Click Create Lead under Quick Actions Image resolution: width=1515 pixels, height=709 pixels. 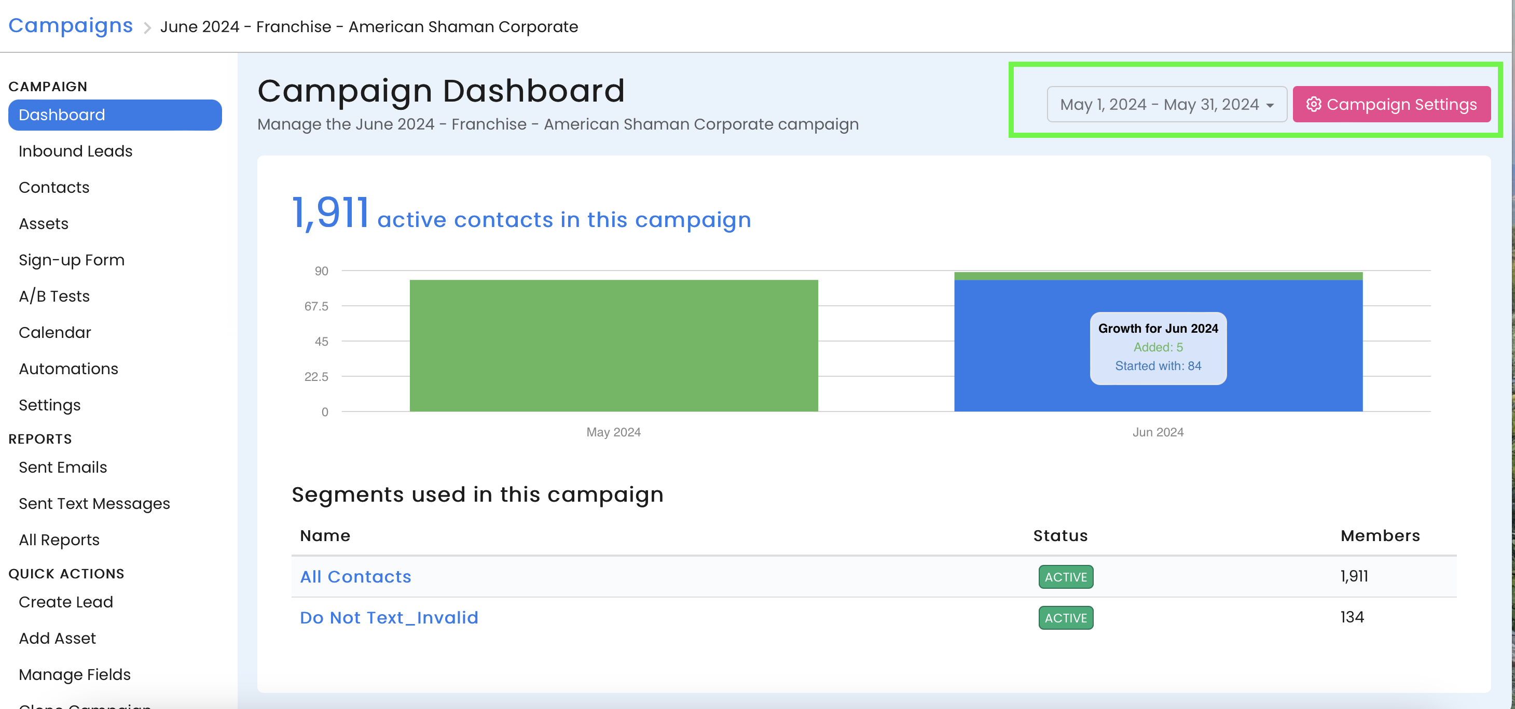(66, 602)
